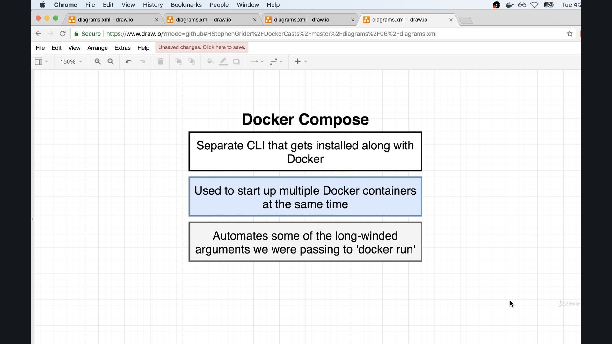The width and height of the screenshot is (612, 344).
Task: Send selected shape to back
Action: tap(192, 61)
